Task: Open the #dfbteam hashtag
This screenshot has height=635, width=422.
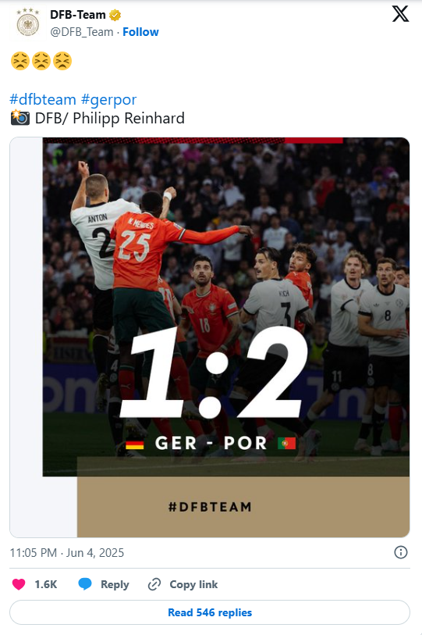Action: pyautogui.click(x=43, y=99)
